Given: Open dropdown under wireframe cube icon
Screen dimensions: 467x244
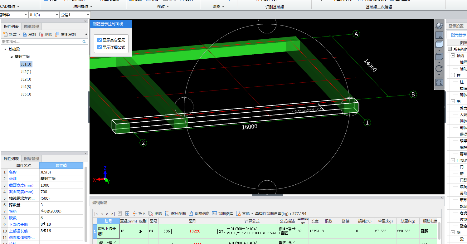Looking at the screenshot, I should (x=439, y=50).
